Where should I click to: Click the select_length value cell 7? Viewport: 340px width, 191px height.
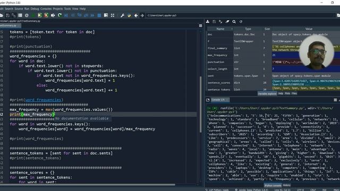point(285,69)
